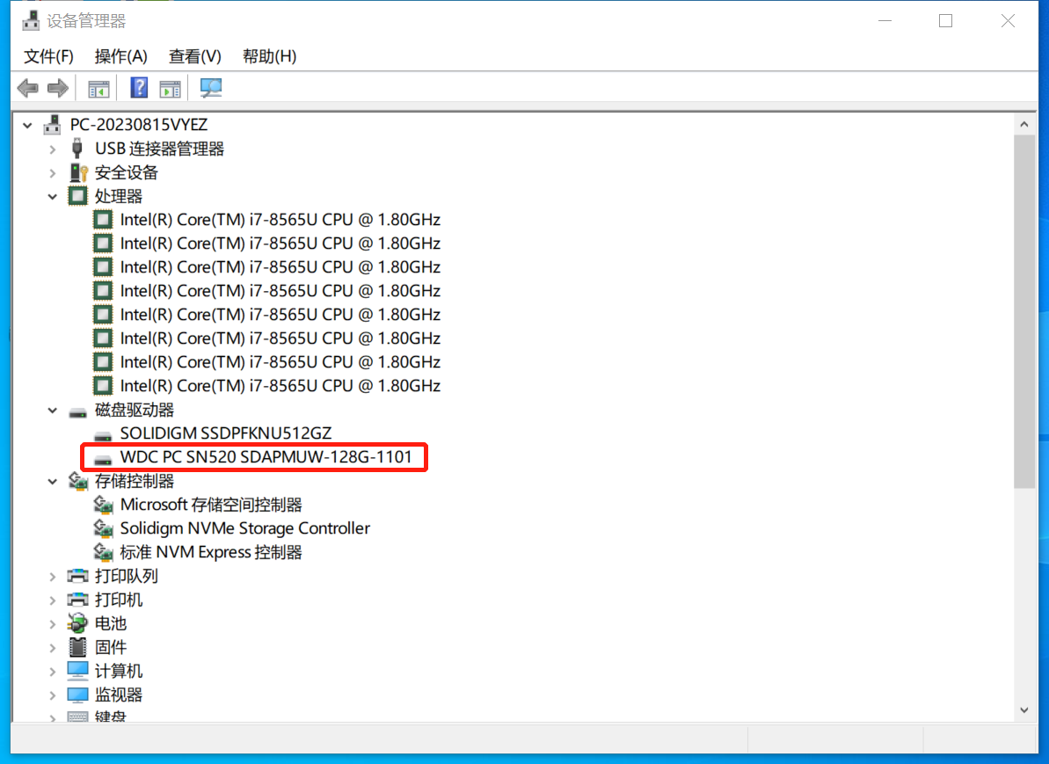
Task: Open the 查看(V) menu
Action: [194, 56]
